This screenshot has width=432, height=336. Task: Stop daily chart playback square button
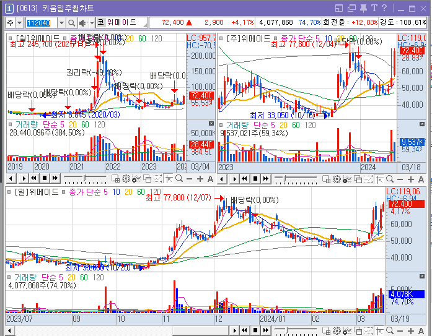point(255,330)
